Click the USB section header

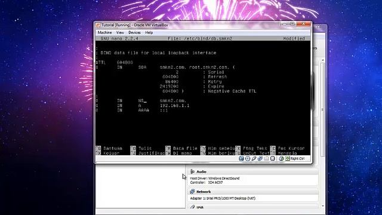253,207
